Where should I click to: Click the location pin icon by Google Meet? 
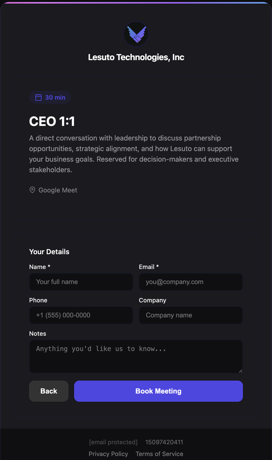(32, 190)
